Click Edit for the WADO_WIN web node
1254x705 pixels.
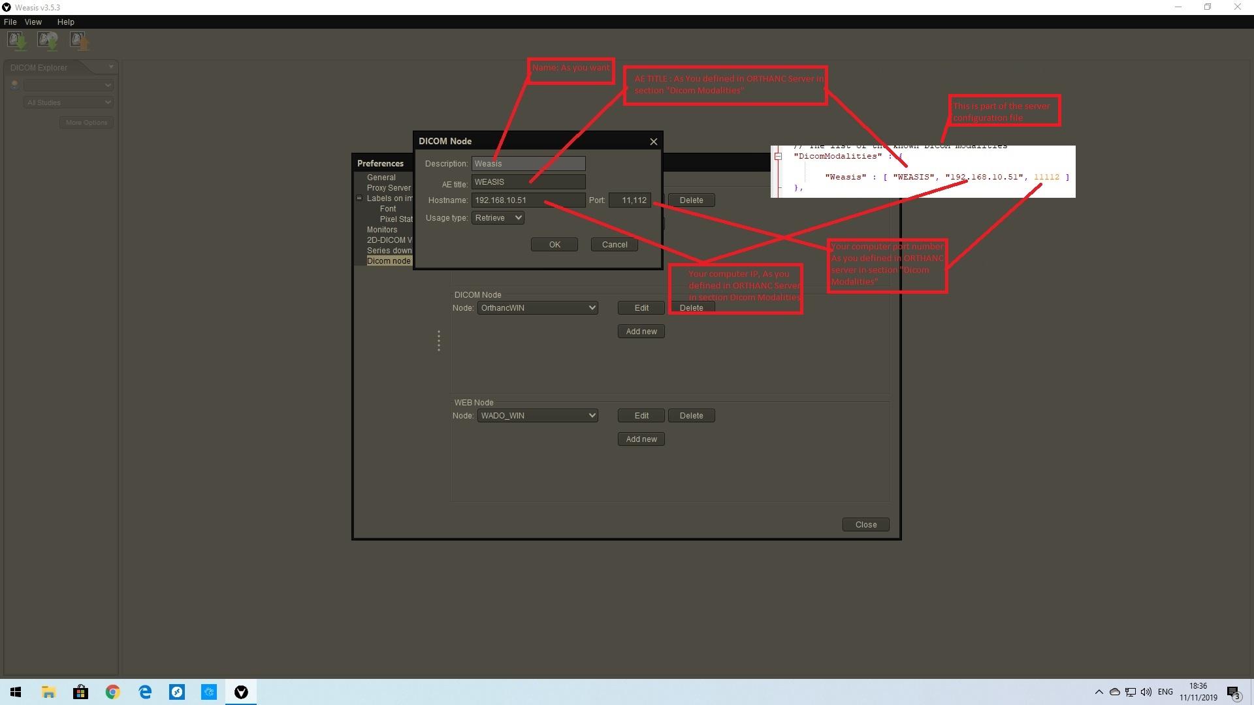[641, 416]
